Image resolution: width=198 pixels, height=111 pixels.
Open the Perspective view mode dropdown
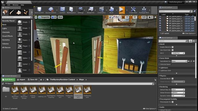pos(44,17)
